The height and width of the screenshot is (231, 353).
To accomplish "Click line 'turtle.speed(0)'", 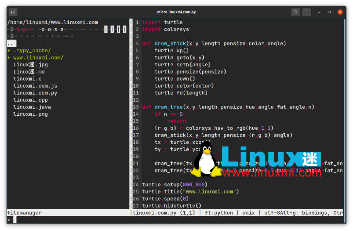I will (x=165, y=199).
